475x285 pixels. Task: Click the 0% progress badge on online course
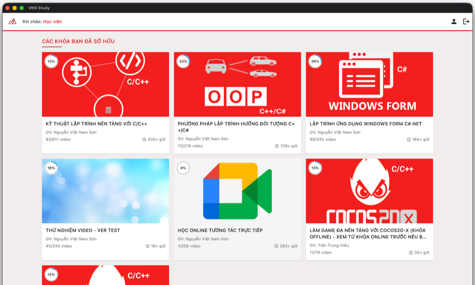183,168
